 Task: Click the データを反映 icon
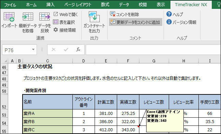click(44, 17)
